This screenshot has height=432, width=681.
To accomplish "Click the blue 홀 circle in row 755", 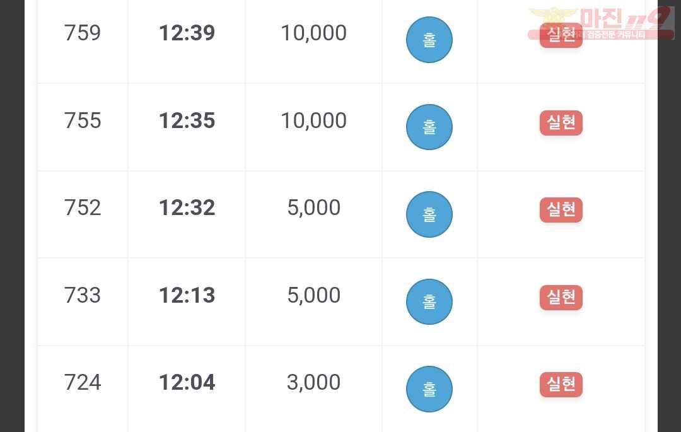I will 429,127.
